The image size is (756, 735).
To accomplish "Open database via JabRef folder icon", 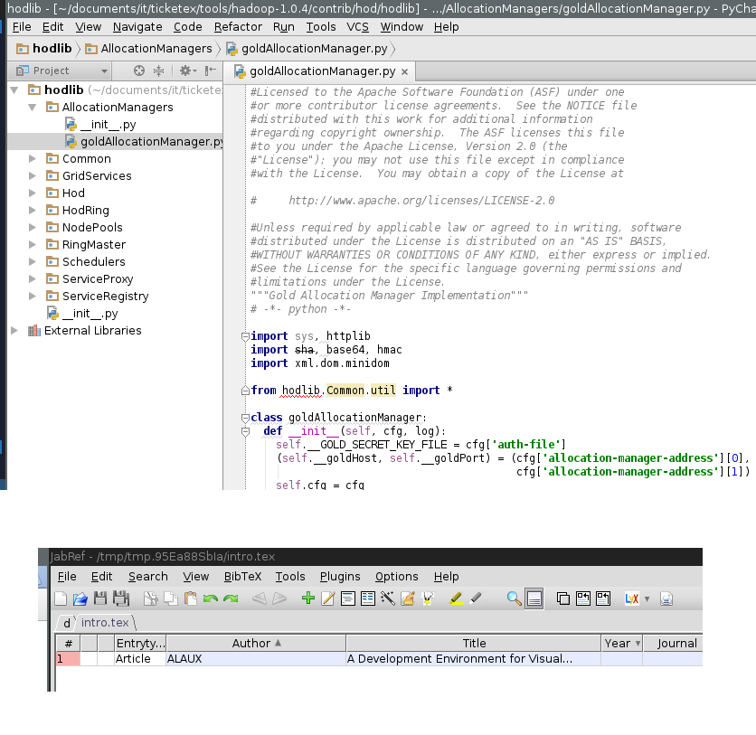I will click(80, 598).
